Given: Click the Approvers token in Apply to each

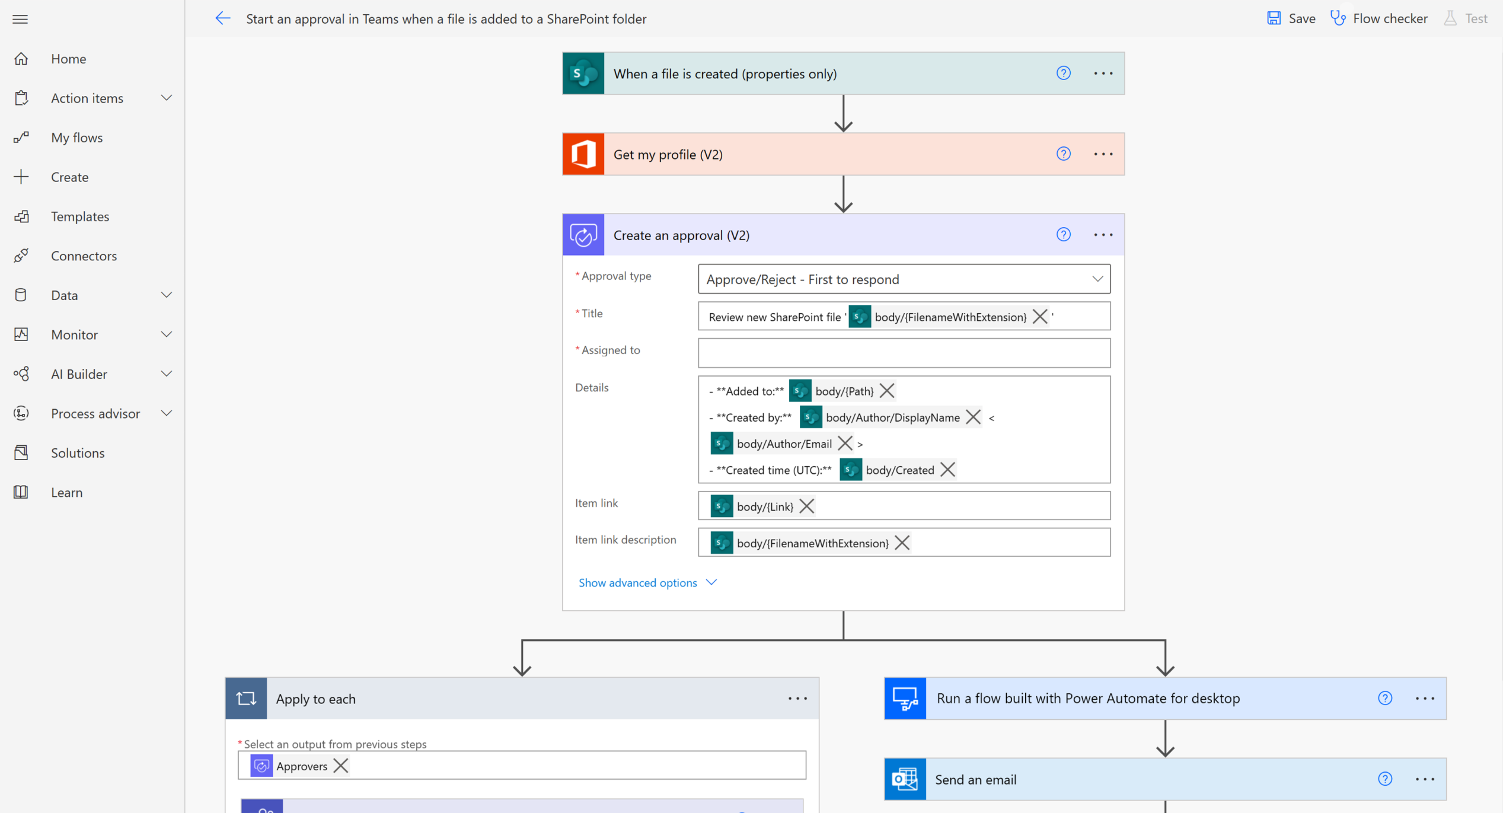Looking at the screenshot, I should click(301, 766).
